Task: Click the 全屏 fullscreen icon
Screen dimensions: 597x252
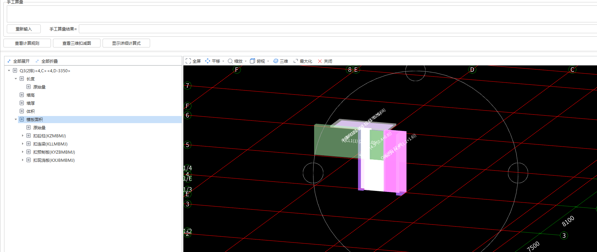Action: click(188, 61)
